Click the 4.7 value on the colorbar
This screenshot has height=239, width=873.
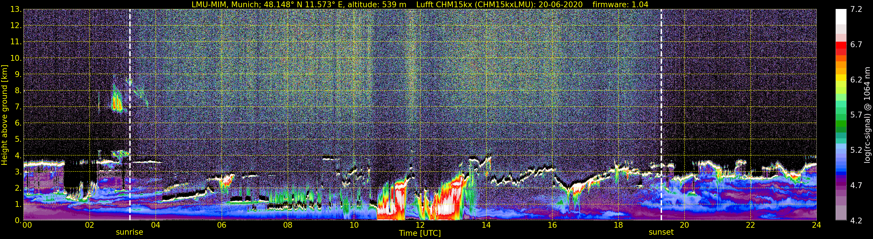coord(856,185)
